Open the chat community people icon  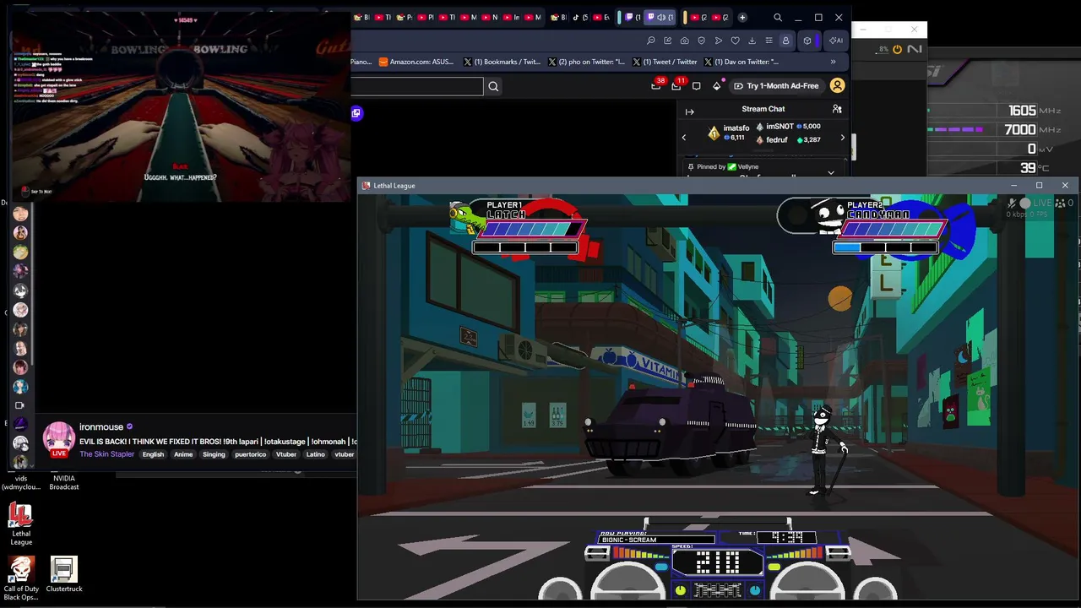pyautogui.click(x=837, y=109)
